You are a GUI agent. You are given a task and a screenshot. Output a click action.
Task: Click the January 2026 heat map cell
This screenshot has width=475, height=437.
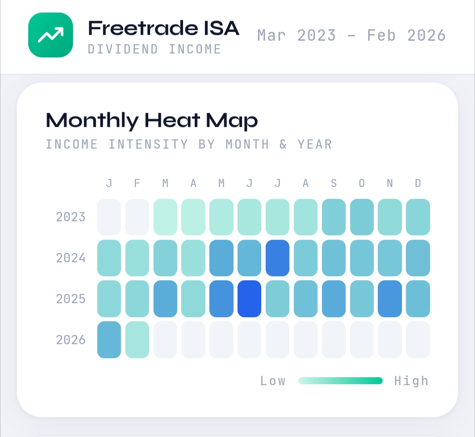pyautogui.click(x=109, y=340)
